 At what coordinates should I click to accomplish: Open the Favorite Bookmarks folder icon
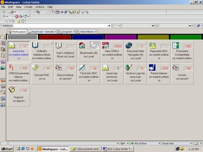(x=3, y=80)
